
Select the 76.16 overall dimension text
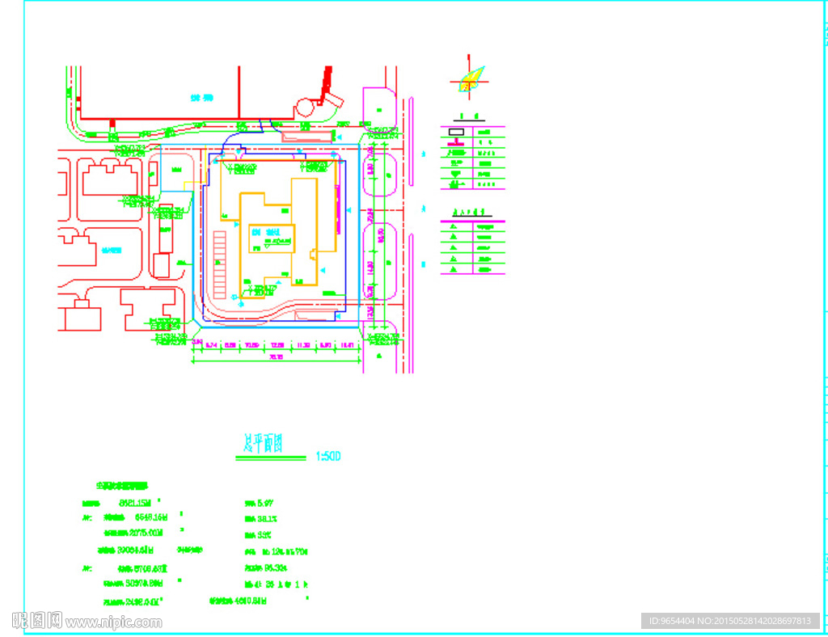coord(276,356)
